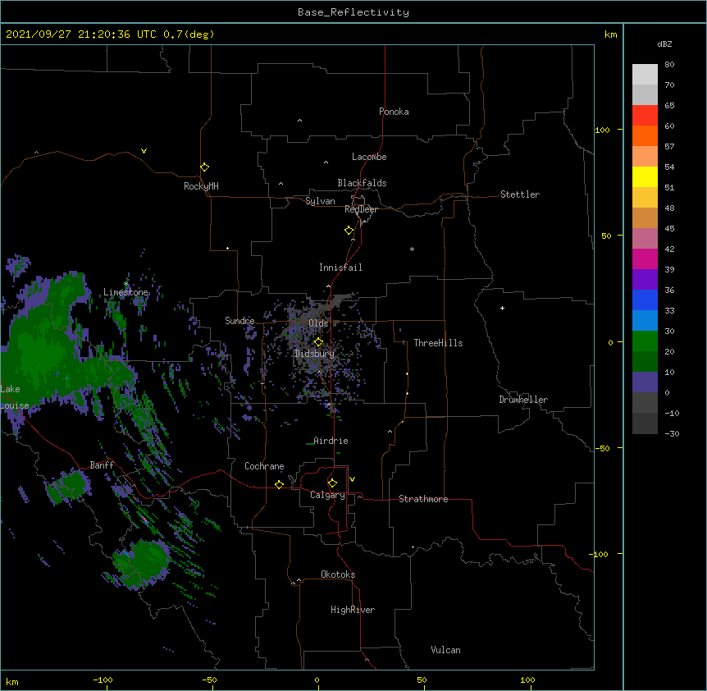Click the blue 36 dBZ legend swatch

(x=645, y=300)
